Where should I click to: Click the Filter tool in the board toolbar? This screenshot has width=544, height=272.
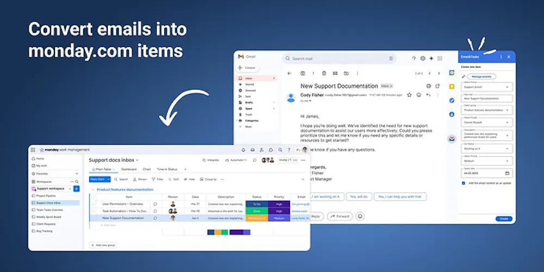tap(157, 180)
